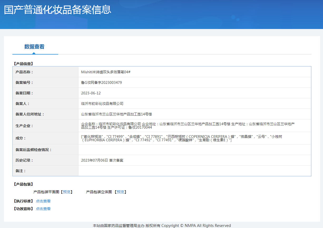323x228 pixels.
Task: Click the 生产企业 row label
Action: pos(24,126)
